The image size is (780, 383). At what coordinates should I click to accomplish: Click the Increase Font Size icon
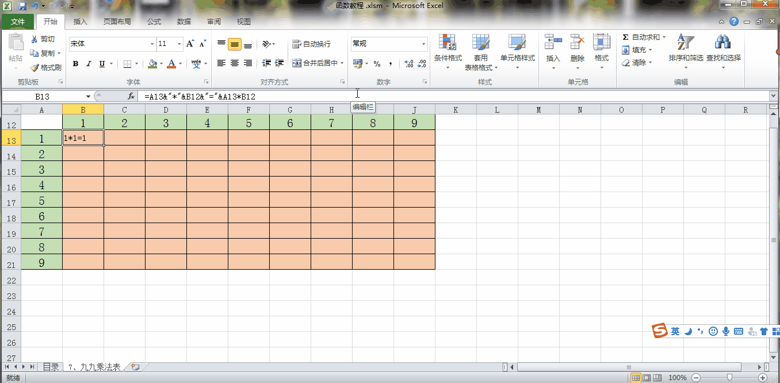click(190, 44)
